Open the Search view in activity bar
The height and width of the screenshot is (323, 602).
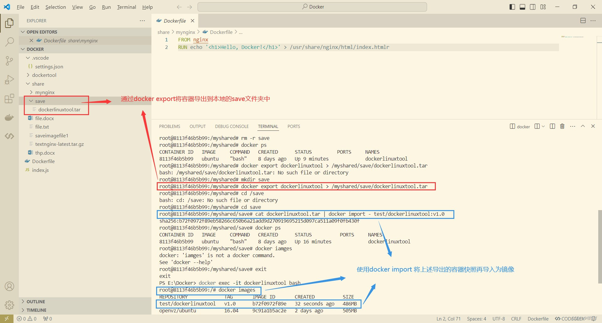pyautogui.click(x=9, y=42)
